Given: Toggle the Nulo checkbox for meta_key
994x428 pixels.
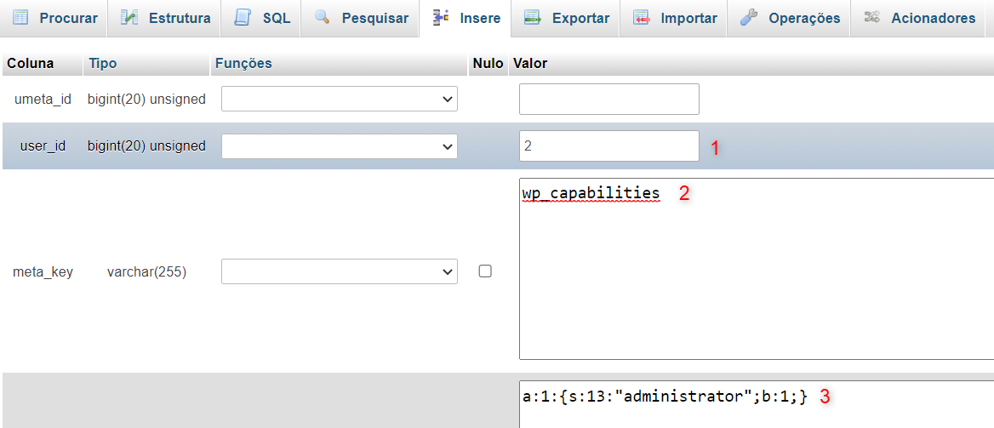Looking at the screenshot, I should pos(485,271).
